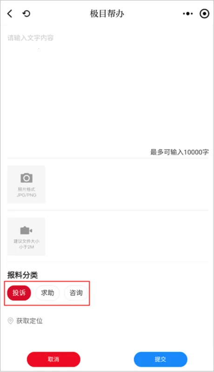The width and height of the screenshot is (214, 372).
Task: Click the 报料分类 section heading
Action: click(x=22, y=275)
